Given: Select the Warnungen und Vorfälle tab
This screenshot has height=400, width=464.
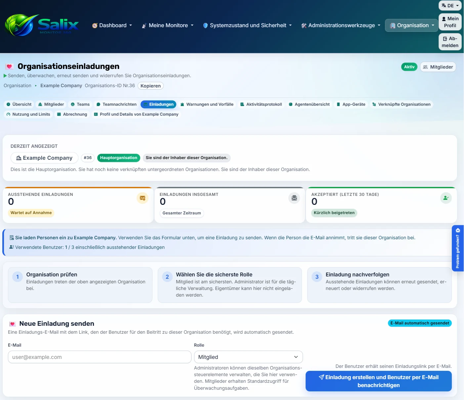Looking at the screenshot, I should (x=207, y=104).
